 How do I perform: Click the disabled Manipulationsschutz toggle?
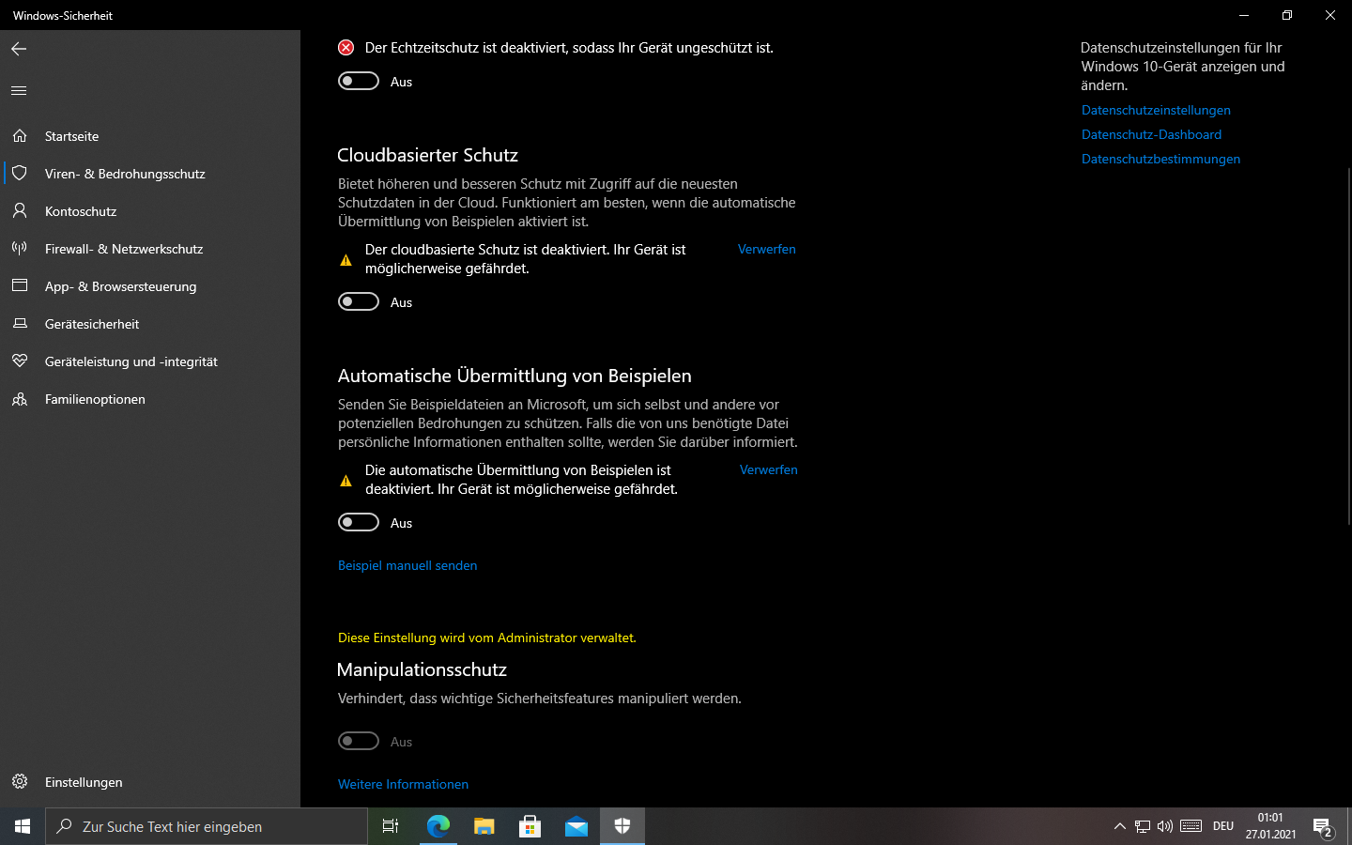click(359, 741)
